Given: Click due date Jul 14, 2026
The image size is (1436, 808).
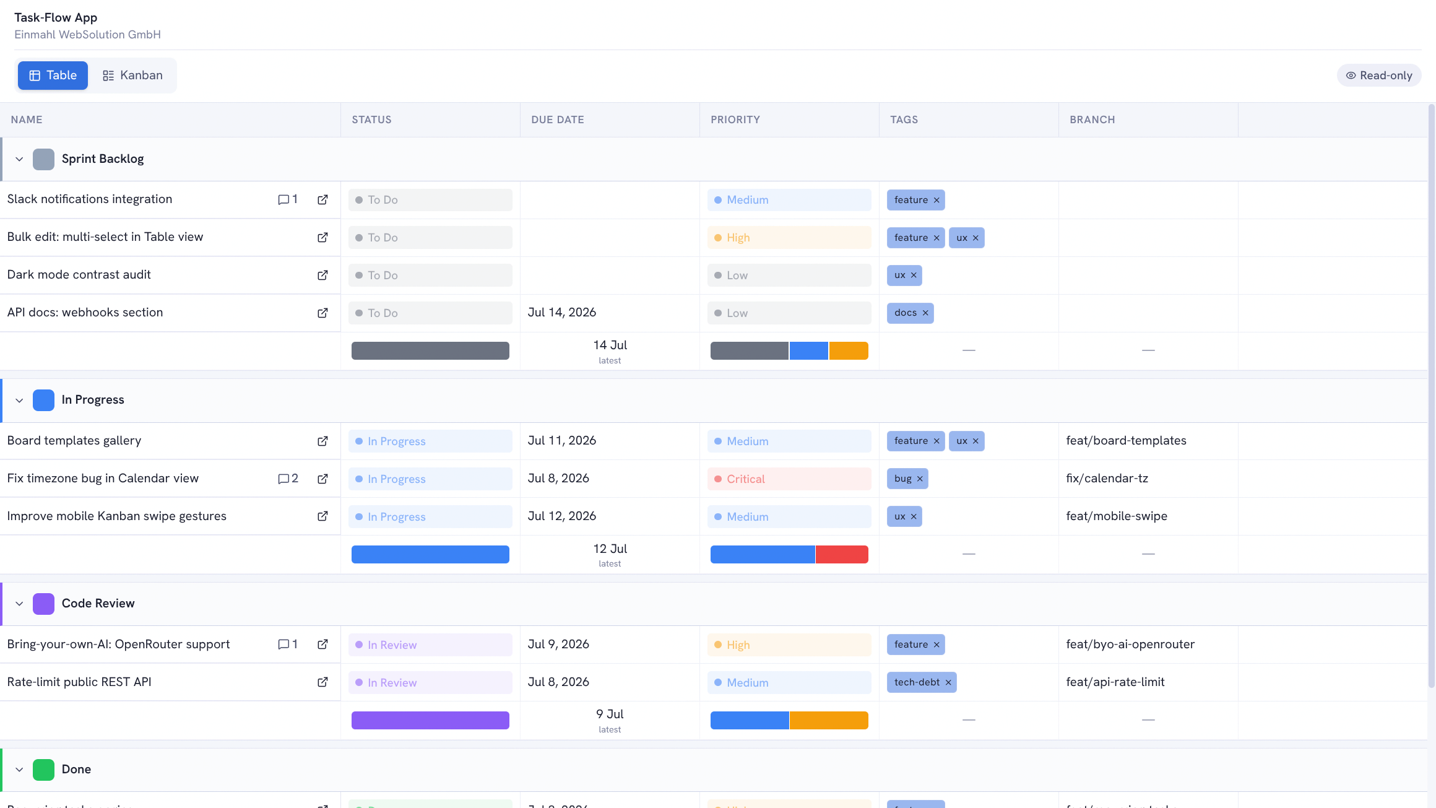Looking at the screenshot, I should [562, 313].
